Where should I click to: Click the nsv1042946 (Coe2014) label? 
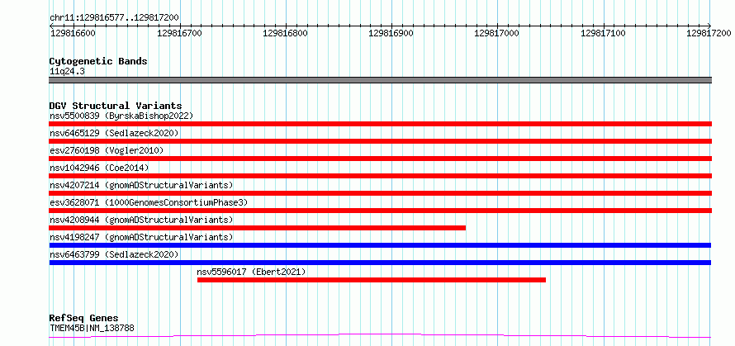[x=99, y=168]
